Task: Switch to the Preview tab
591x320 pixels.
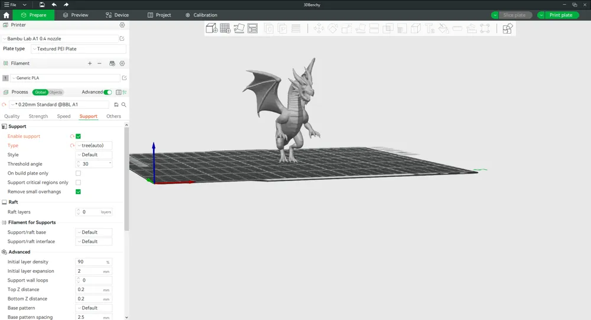Action: (x=76, y=15)
